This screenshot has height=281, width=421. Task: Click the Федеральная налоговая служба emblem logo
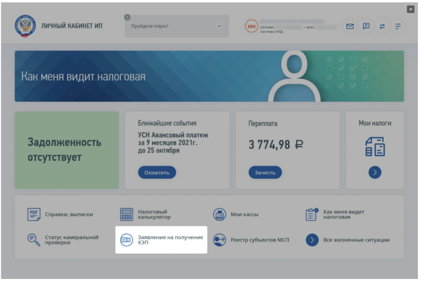(x=25, y=26)
